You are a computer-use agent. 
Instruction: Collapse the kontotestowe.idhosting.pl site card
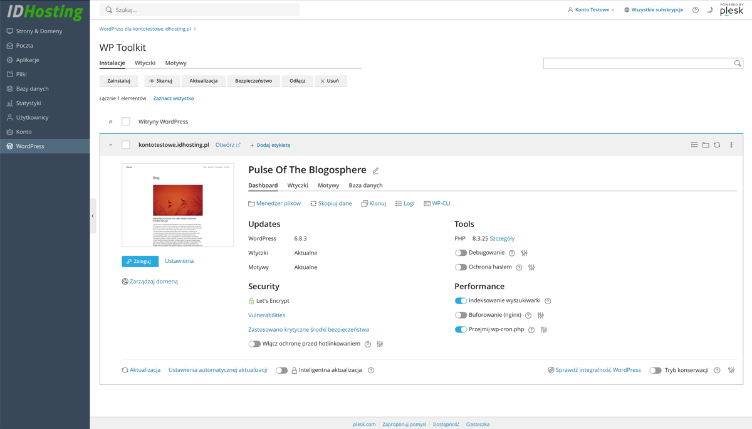point(111,145)
